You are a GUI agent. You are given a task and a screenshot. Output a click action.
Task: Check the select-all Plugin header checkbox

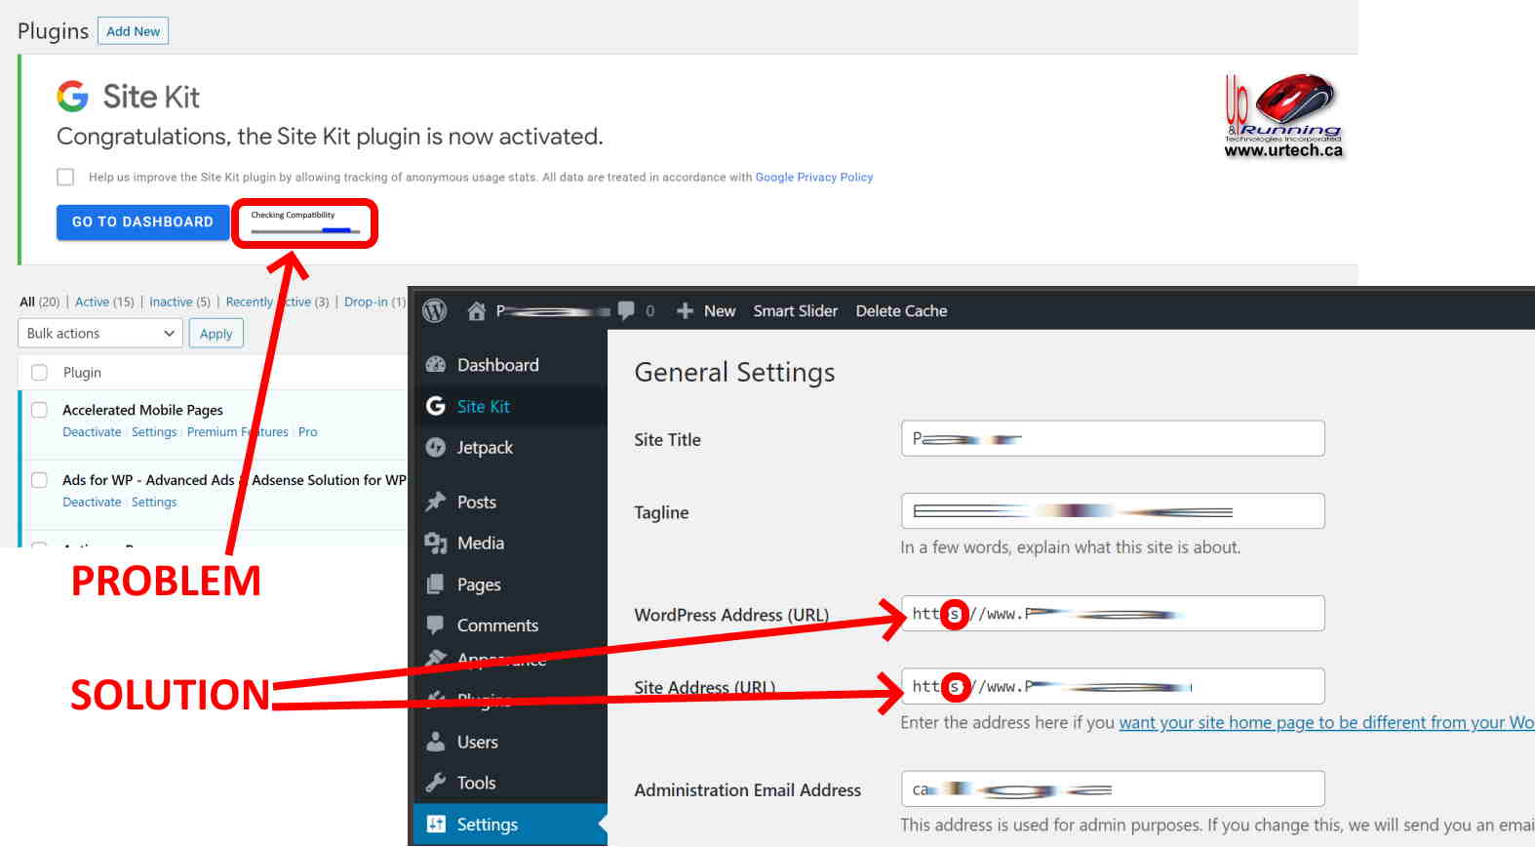(40, 373)
